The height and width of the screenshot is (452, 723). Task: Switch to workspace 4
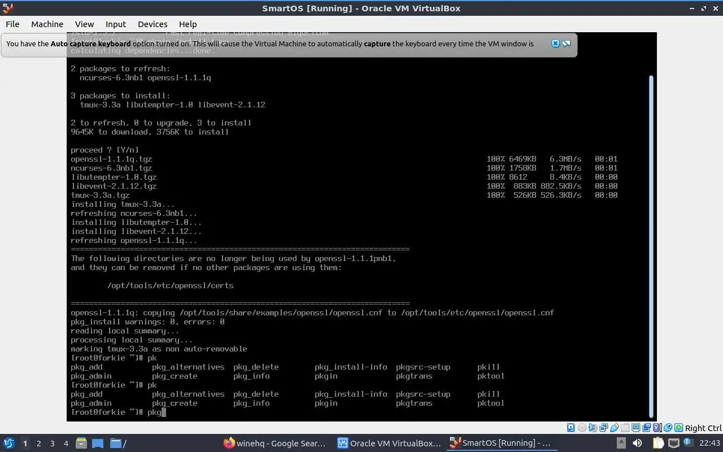pyautogui.click(x=66, y=443)
